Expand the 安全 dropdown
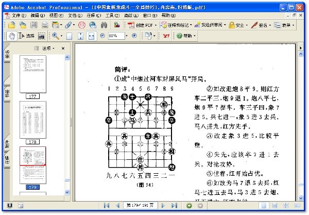This screenshot has height=215, width=309. tap(247, 25)
